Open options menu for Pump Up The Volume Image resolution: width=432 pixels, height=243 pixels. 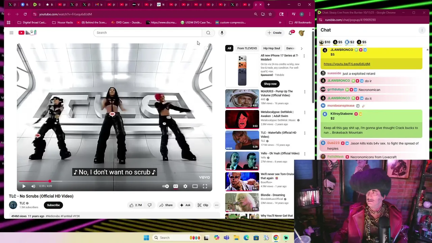pyautogui.click(x=305, y=92)
